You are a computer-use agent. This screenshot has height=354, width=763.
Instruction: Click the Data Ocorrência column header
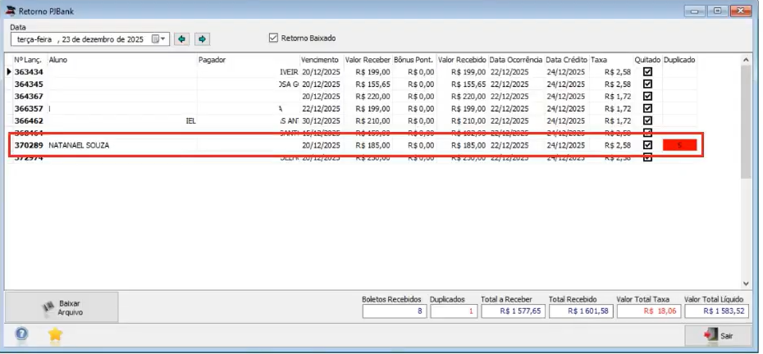click(516, 60)
